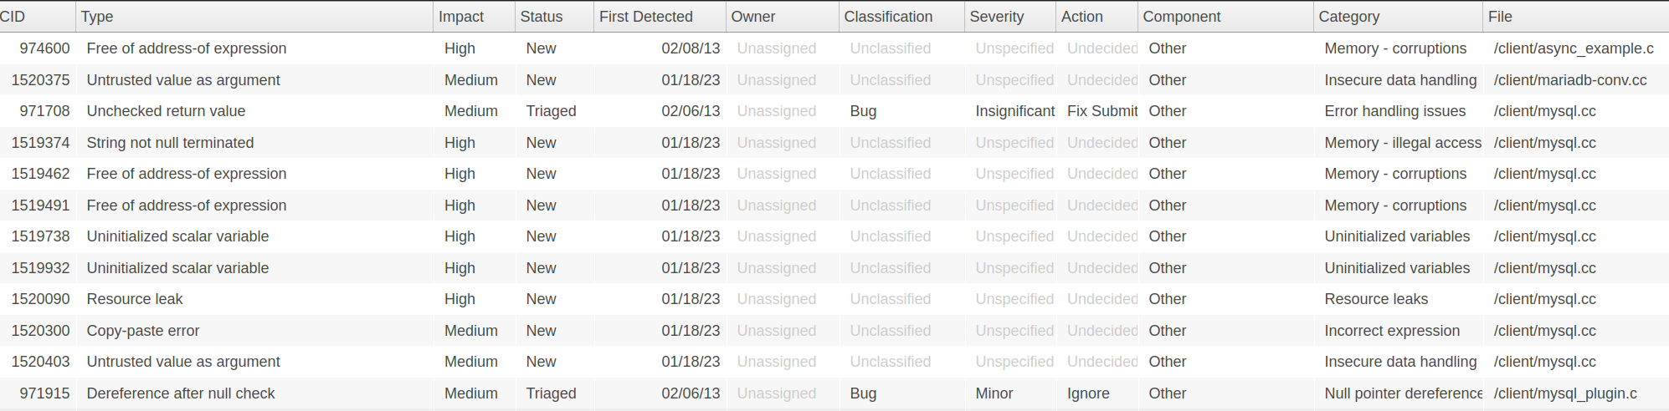
Task: Click the Component column header
Action: click(x=1181, y=17)
